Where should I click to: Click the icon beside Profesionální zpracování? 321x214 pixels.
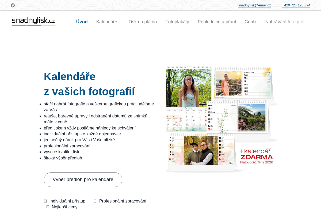95,201
